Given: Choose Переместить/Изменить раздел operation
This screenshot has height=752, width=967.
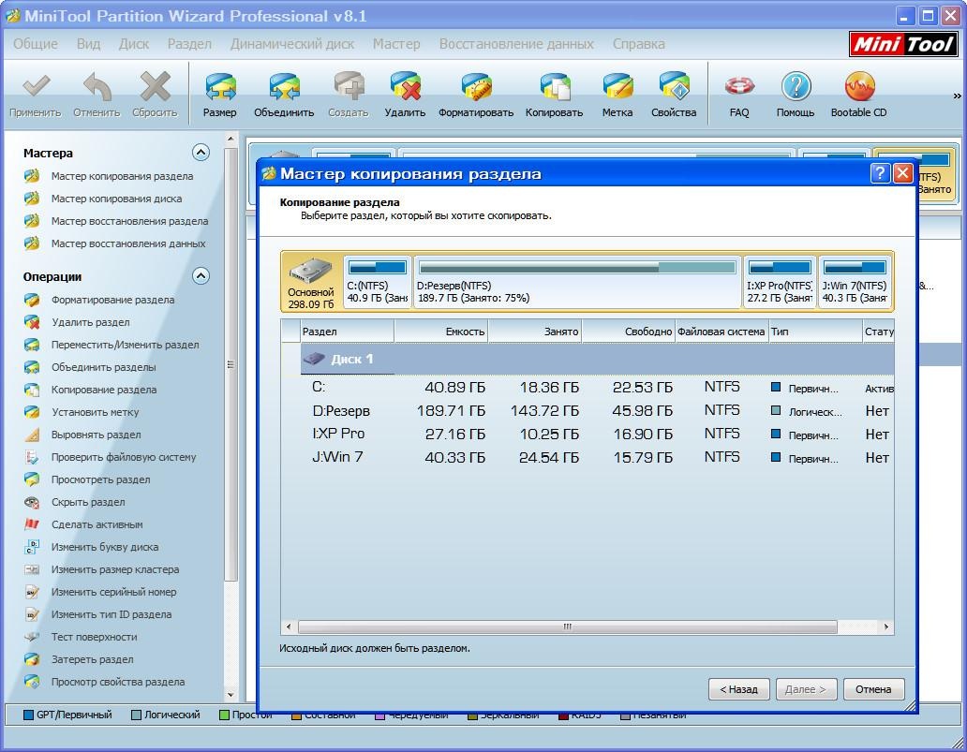Looking at the screenshot, I should pyautogui.click(x=126, y=345).
